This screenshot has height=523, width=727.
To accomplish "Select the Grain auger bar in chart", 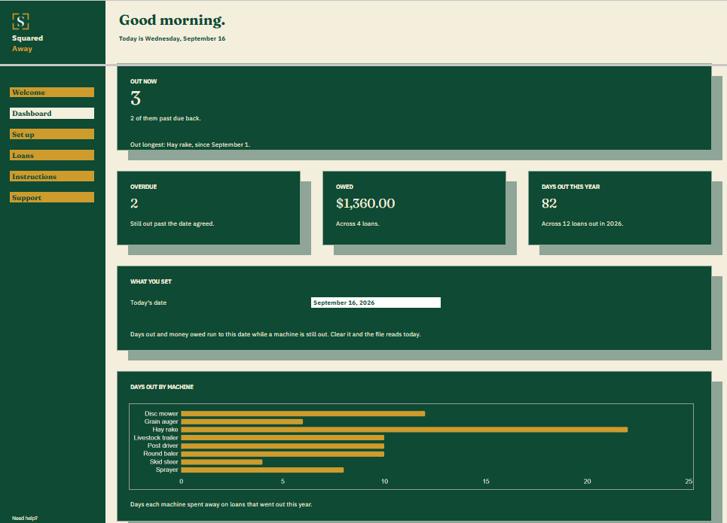I will 242,421.
